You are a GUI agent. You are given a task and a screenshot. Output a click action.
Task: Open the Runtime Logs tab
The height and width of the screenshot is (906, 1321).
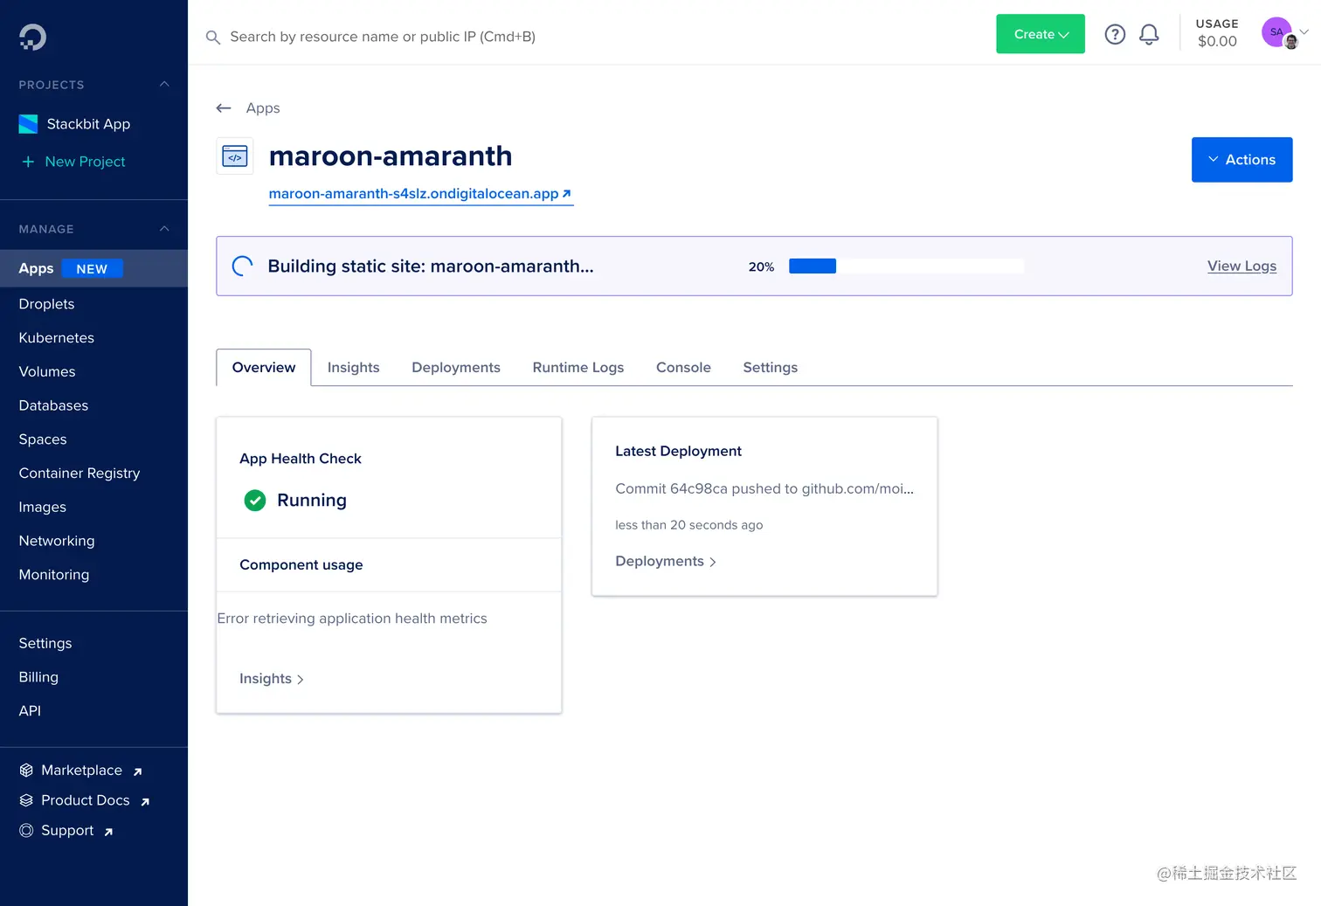click(x=578, y=367)
